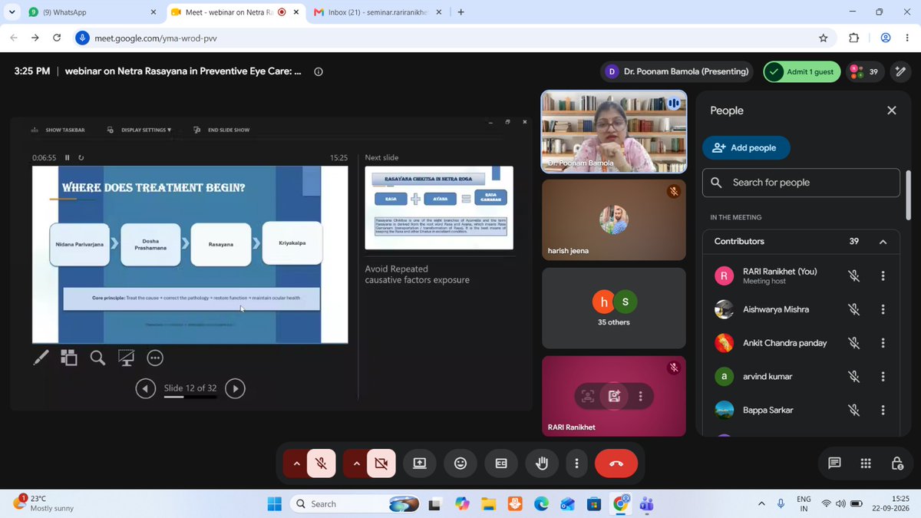Mute arvind kumar's microphone

853,377
